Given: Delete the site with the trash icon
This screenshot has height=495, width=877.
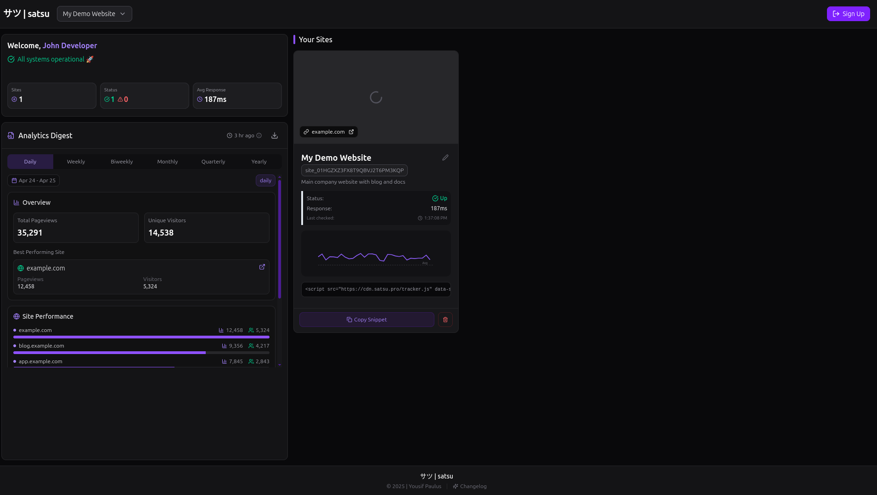Looking at the screenshot, I should coord(445,320).
